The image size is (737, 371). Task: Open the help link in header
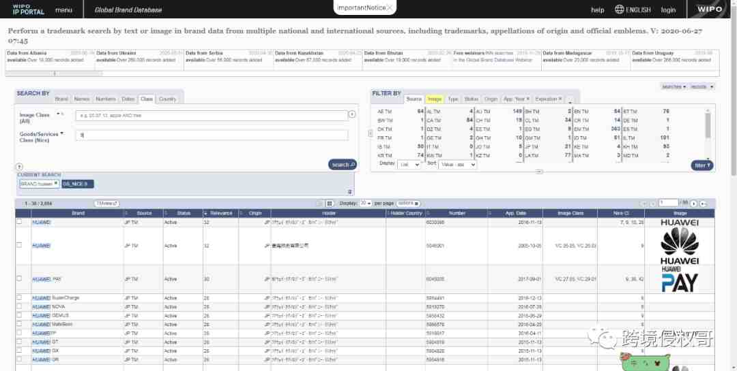(597, 10)
